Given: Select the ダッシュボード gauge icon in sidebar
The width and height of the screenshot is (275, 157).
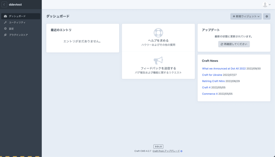Looking at the screenshot, I should coord(5,16).
